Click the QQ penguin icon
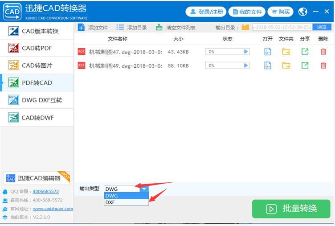 (5, 192)
